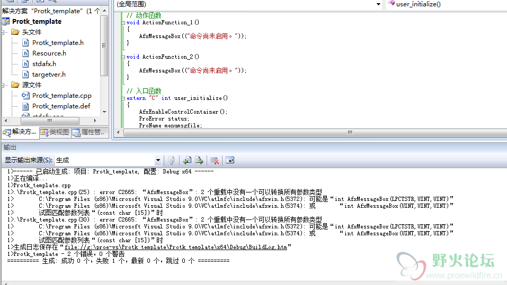Select Protk_template.def file

pyautogui.click(x=61, y=106)
